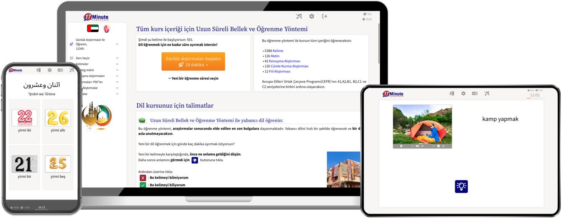This screenshot has height=223, width=588.
Task: Open the settings gear on the tablet header
Action: coord(463,93)
